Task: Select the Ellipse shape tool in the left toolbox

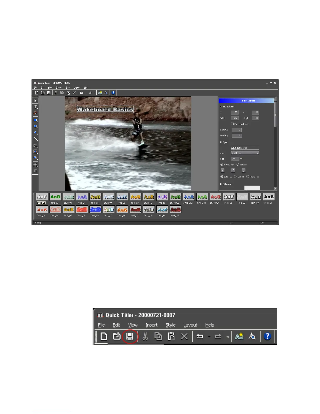Action: [35, 126]
